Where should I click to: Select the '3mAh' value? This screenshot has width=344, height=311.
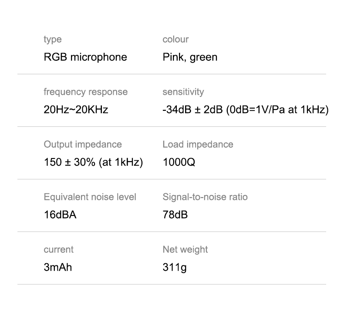click(x=57, y=267)
